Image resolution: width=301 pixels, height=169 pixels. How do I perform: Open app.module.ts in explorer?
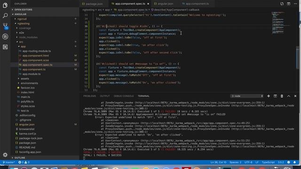(x=45, y=74)
